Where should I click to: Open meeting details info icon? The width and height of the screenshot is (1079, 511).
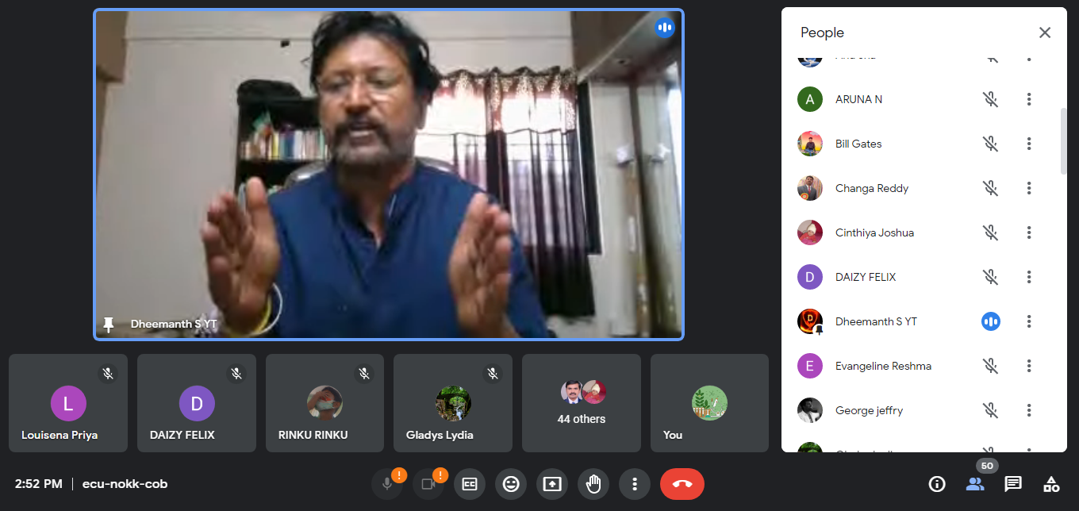coord(937,483)
